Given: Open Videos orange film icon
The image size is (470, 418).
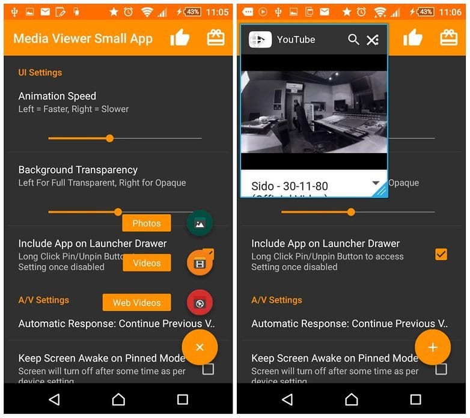Looking at the screenshot, I should pyautogui.click(x=200, y=263).
